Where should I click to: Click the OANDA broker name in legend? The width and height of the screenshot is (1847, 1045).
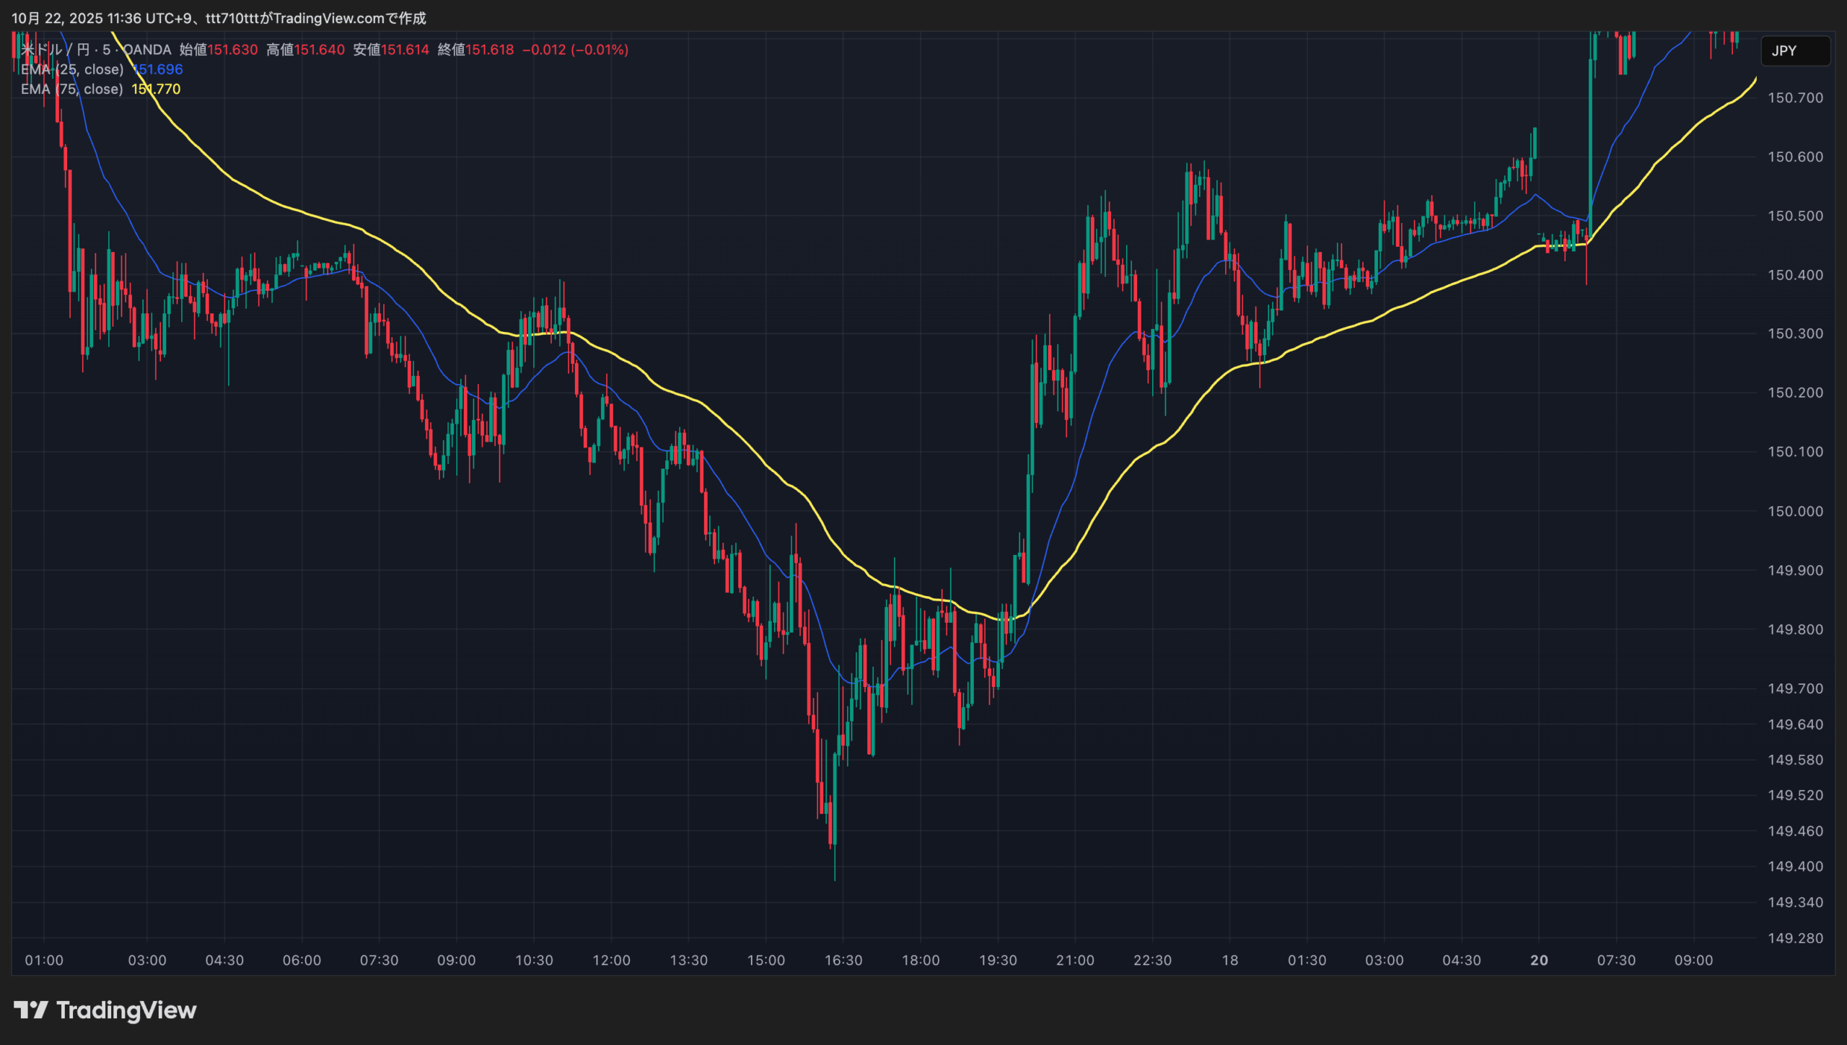(x=147, y=50)
